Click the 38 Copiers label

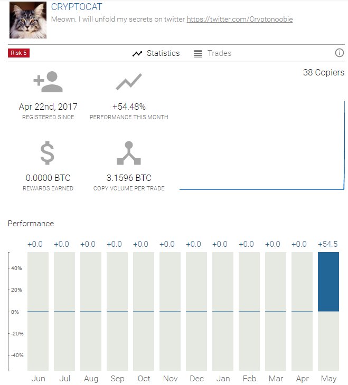click(x=324, y=72)
